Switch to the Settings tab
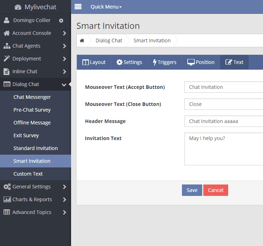 click(129, 62)
